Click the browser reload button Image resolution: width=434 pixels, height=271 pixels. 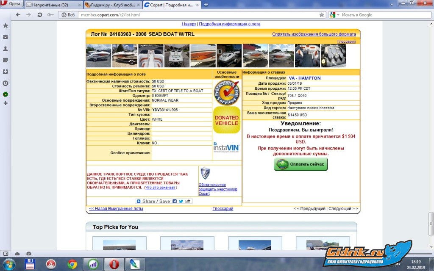(x=39, y=15)
